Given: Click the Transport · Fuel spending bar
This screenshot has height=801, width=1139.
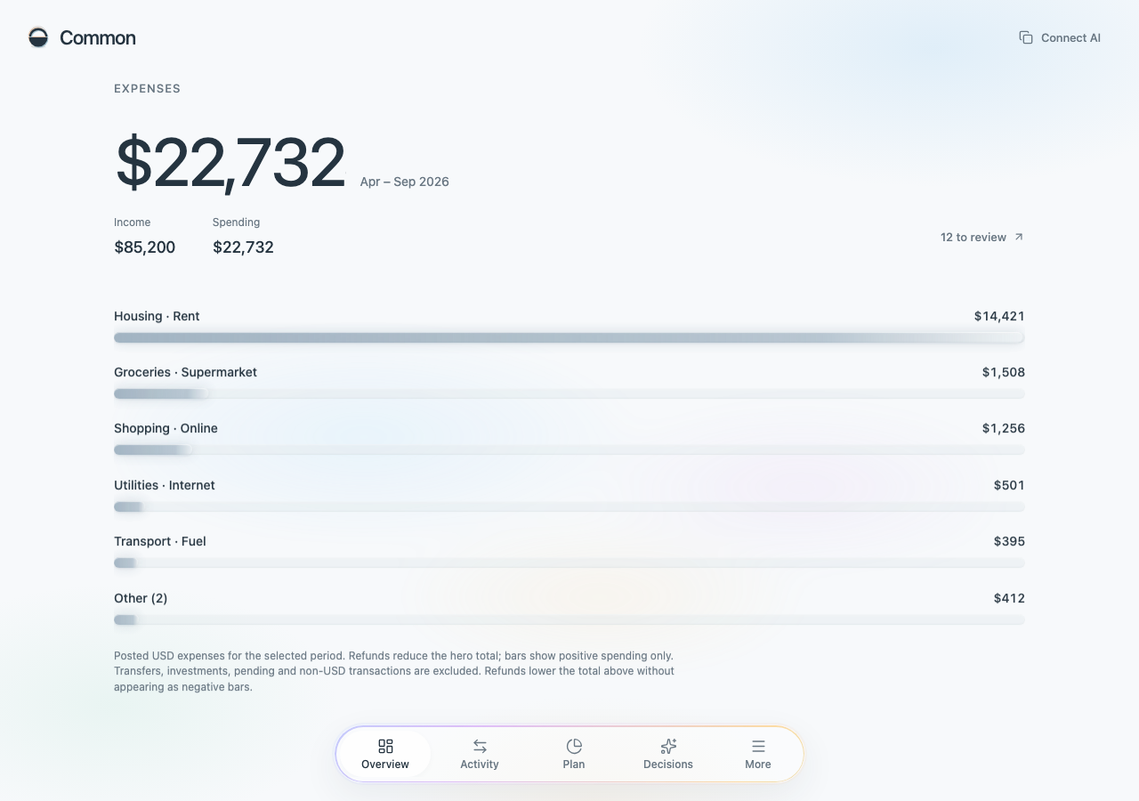Looking at the screenshot, I should pyautogui.click(x=569, y=562).
